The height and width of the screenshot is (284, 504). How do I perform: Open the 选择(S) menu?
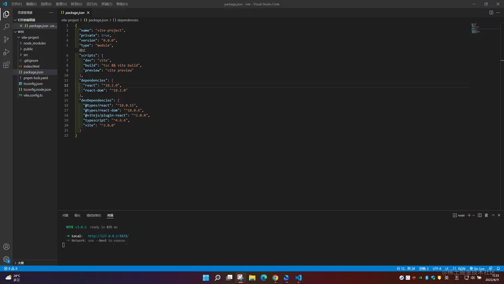46,4
